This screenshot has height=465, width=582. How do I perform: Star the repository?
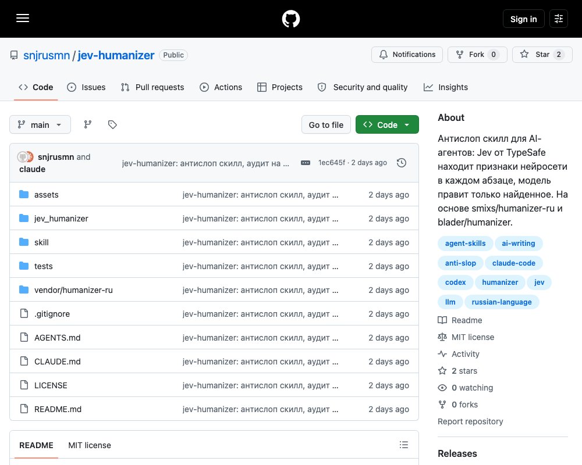coord(542,55)
